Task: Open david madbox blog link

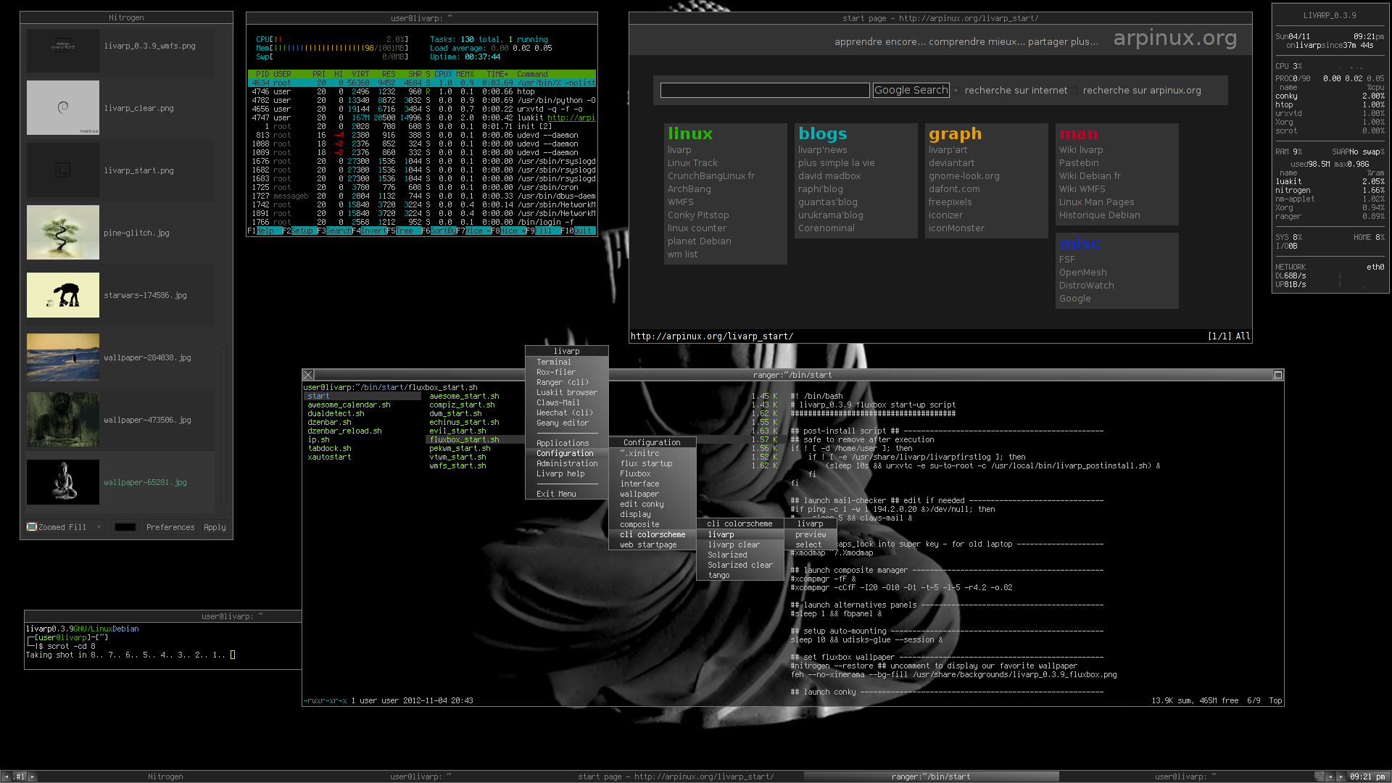Action: point(829,175)
